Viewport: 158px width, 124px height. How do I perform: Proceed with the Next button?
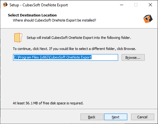coord(116,117)
